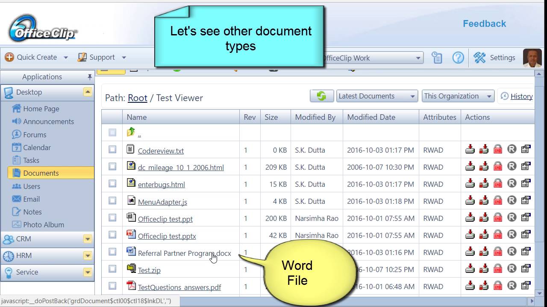This screenshot has height=307, width=547.
Task: Tick TestQuestions_answers.pdf checkbox
Action: [x=112, y=286]
